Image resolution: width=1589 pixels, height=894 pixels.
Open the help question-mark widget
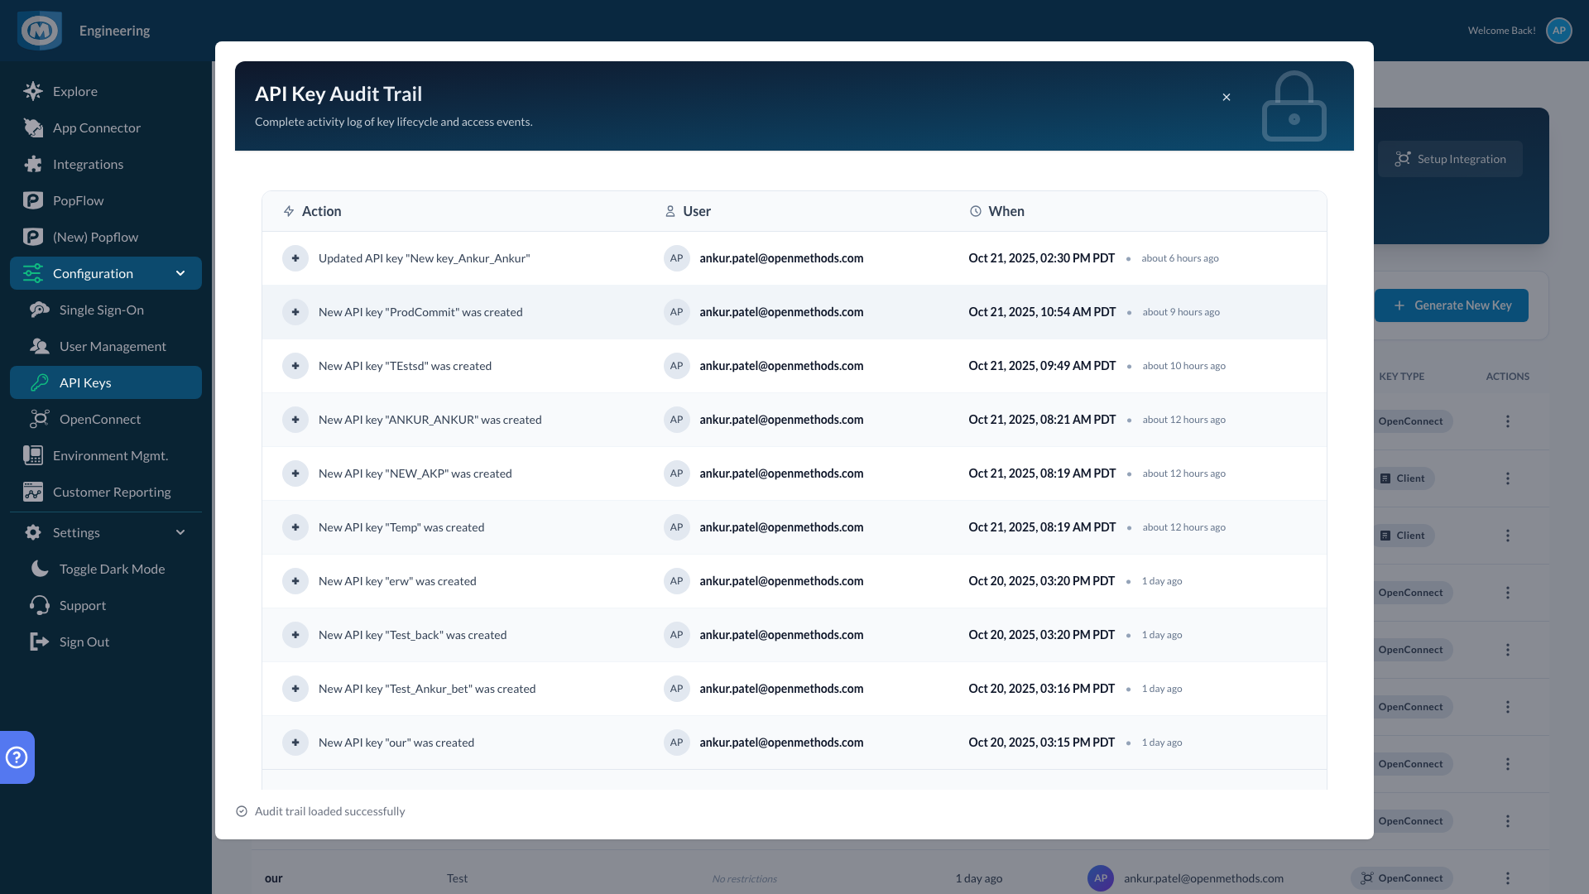click(17, 757)
